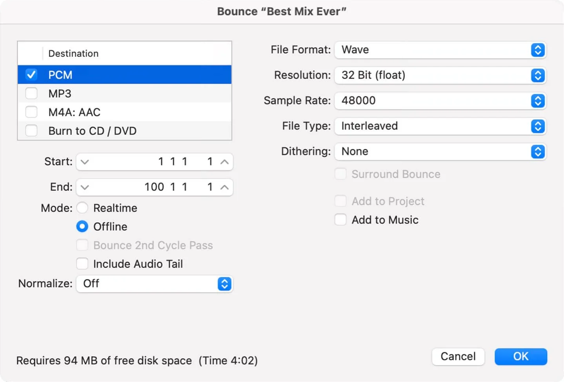Viewport: 564px width, 382px height.
Task: Select the Offline bounce mode
Action: [x=82, y=226]
